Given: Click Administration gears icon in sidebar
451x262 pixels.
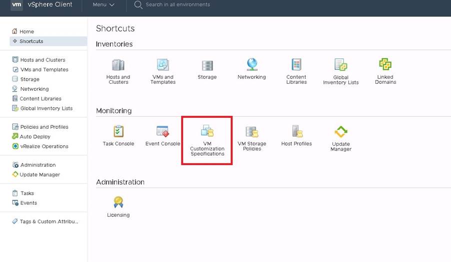Looking at the screenshot, I should click(x=15, y=165).
